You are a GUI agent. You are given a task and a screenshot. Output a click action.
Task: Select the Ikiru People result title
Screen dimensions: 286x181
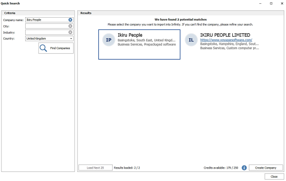pyautogui.click(x=130, y=35)
